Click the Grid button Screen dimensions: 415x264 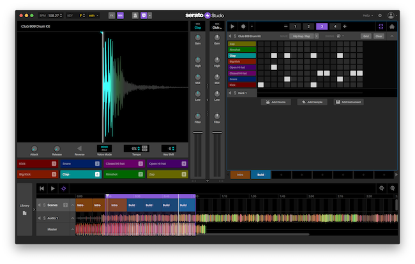pos(366,36)
